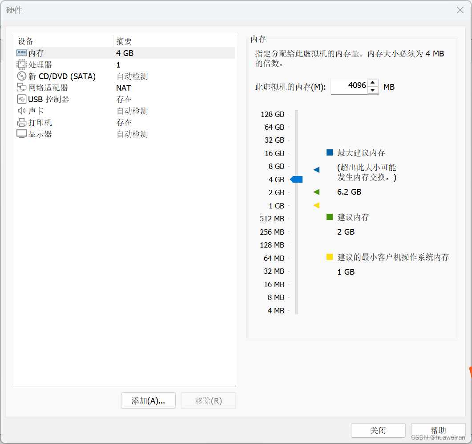
Task: Click the 4 MB slider label
Action: click(276, 310)
